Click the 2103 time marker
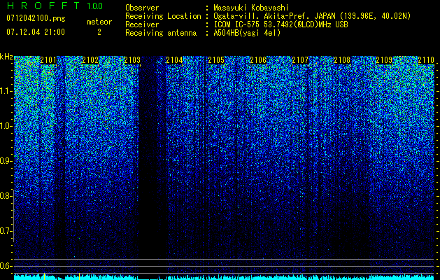440x280 pixels. 132,60
